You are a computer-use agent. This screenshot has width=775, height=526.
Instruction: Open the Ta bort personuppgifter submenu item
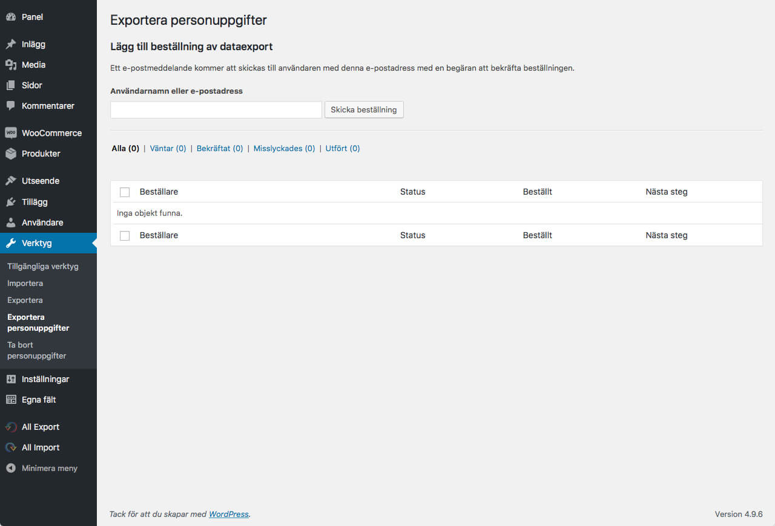pos(36,350)
